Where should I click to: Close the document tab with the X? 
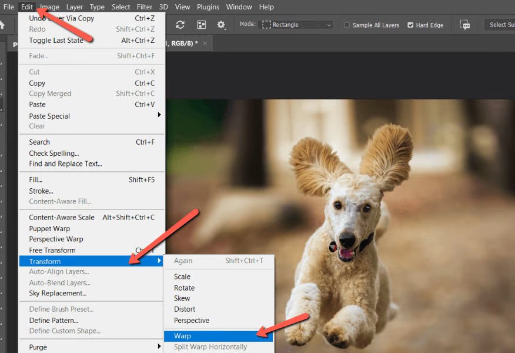point(205,44)
